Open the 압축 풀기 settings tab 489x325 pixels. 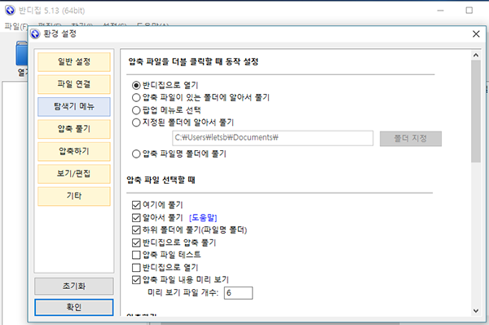[x=74, y=129]
